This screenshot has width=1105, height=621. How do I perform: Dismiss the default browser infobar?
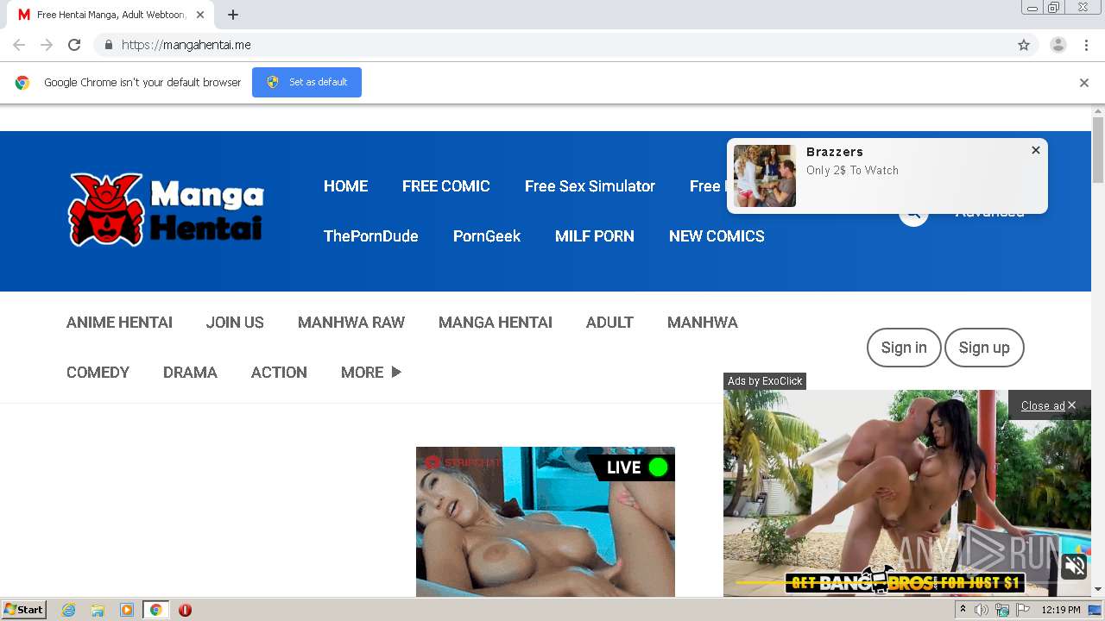click(x=1084, y=83)
